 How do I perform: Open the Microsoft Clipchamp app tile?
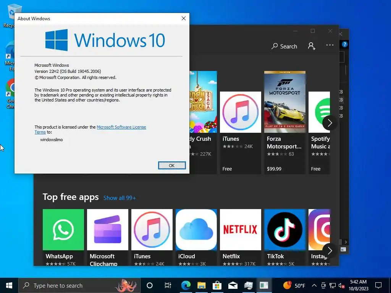pos(107,237)
